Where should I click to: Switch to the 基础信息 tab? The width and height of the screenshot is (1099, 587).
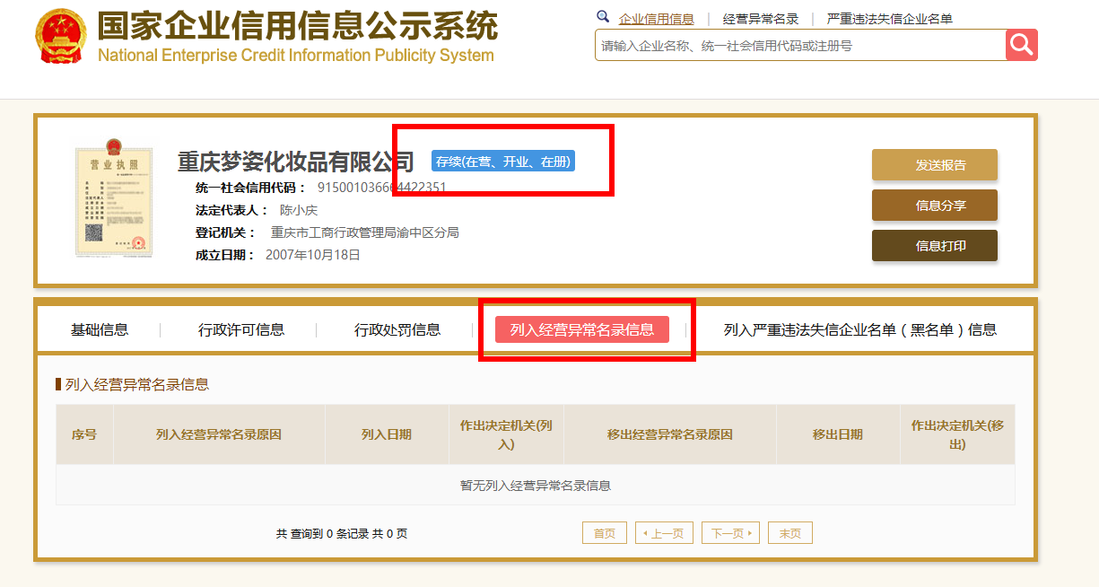[99, 329]
